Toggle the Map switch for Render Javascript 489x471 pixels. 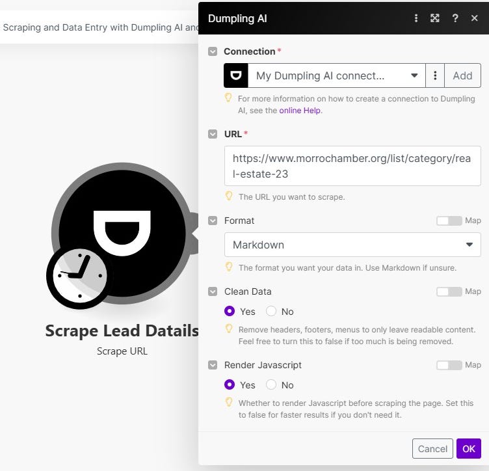click(449, 365)
